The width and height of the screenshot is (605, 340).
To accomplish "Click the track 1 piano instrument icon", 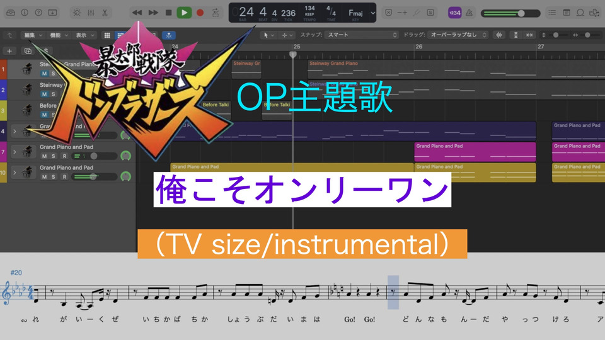I will (27, 69).
